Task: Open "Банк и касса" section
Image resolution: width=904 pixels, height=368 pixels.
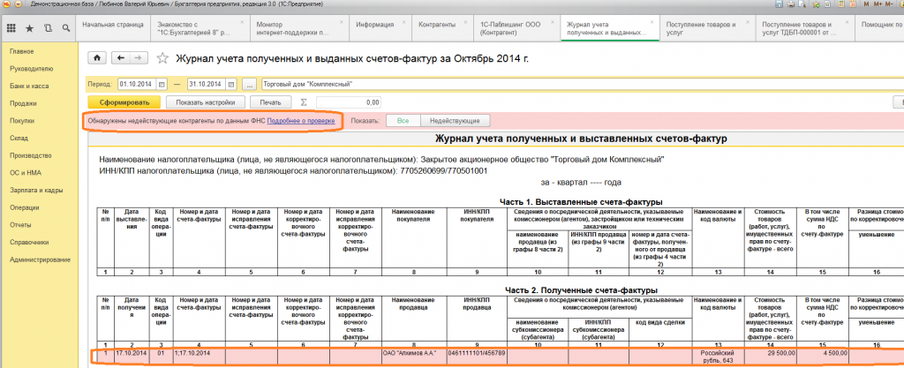Action: 28,85
